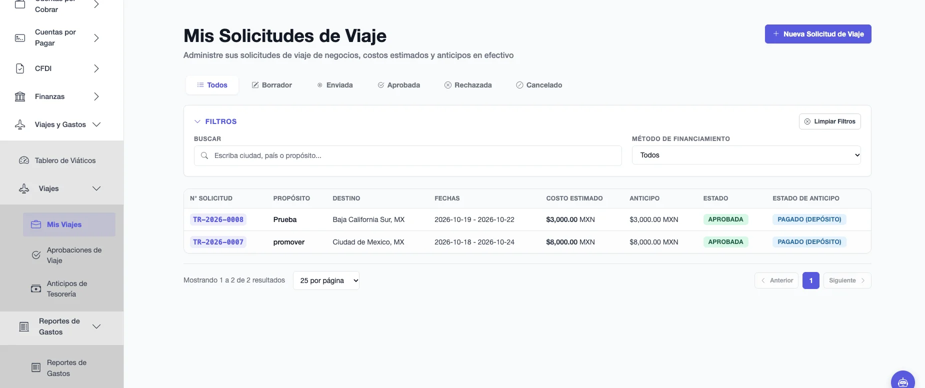Click the Aprobaciones de Viaje check icon
The height and width of the screenshot is (388, 925).
[x=36, y=255]
